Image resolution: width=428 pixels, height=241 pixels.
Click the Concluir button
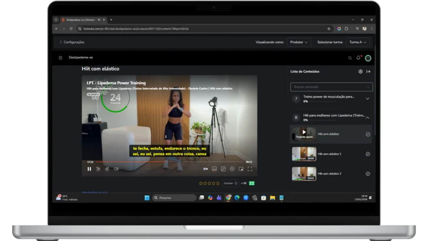230,183
